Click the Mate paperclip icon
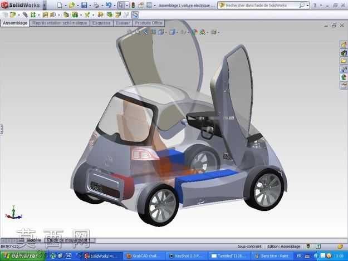 25,15
